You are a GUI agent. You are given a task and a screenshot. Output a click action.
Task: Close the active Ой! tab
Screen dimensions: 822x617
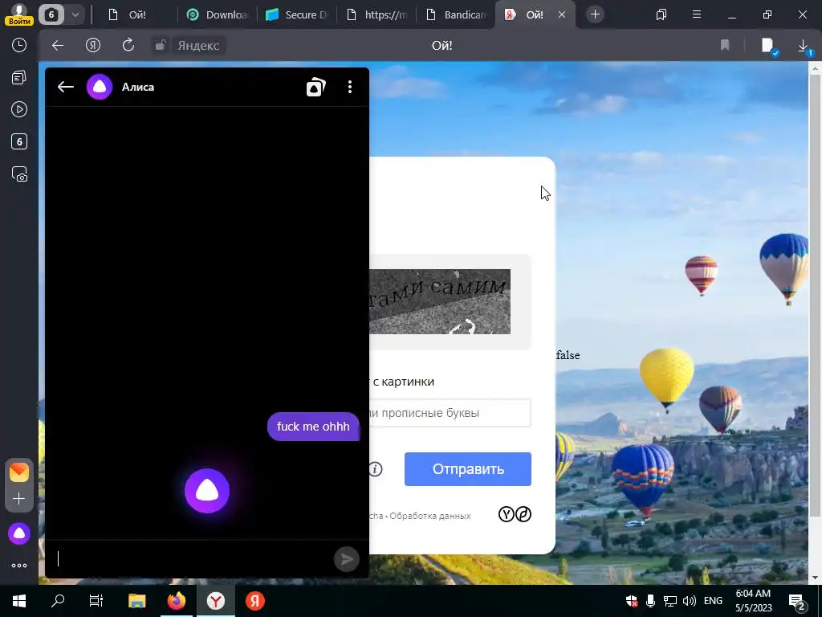[562, 14]
